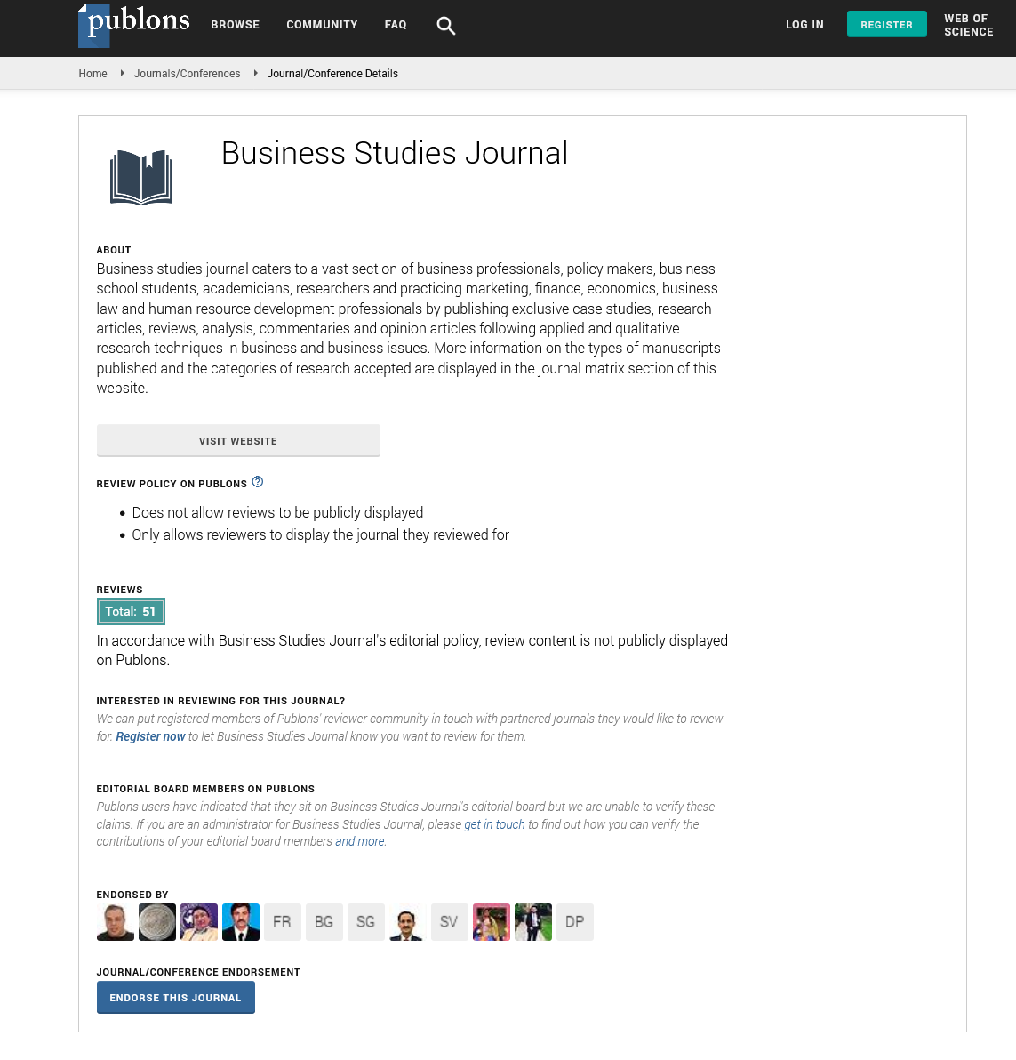Viewport: 1016px width, 1060px height.
Task: Open the DP endorser avatar
Action: click(575, 922)
